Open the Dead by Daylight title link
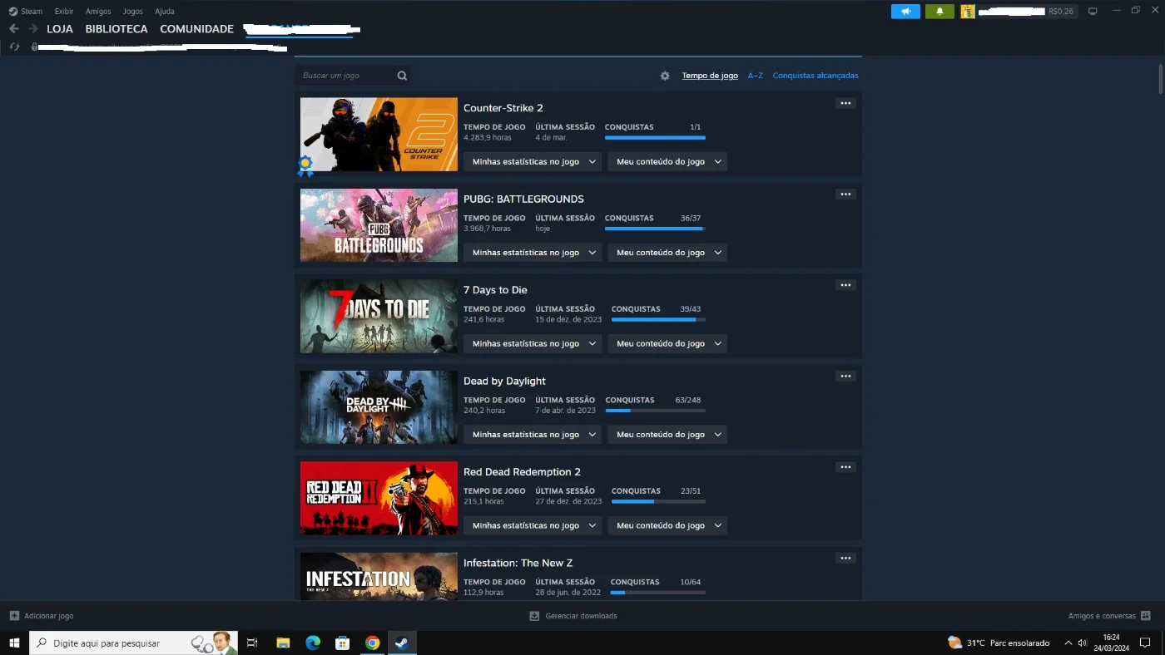The height and width of the screenshot is (655, 1165). [x=504, y=381]
